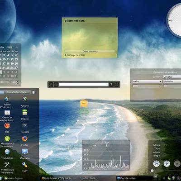Select the kde4 – Dolphin taskbar entry

tap(14, 178)
